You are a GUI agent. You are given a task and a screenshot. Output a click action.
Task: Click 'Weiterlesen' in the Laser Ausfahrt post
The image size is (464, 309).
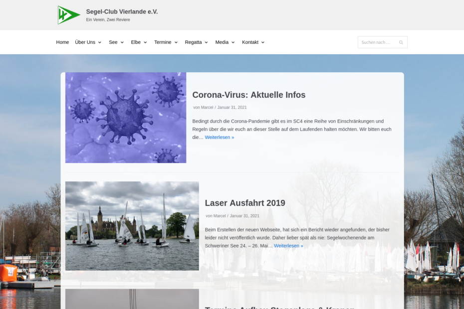tap(288, 246)
